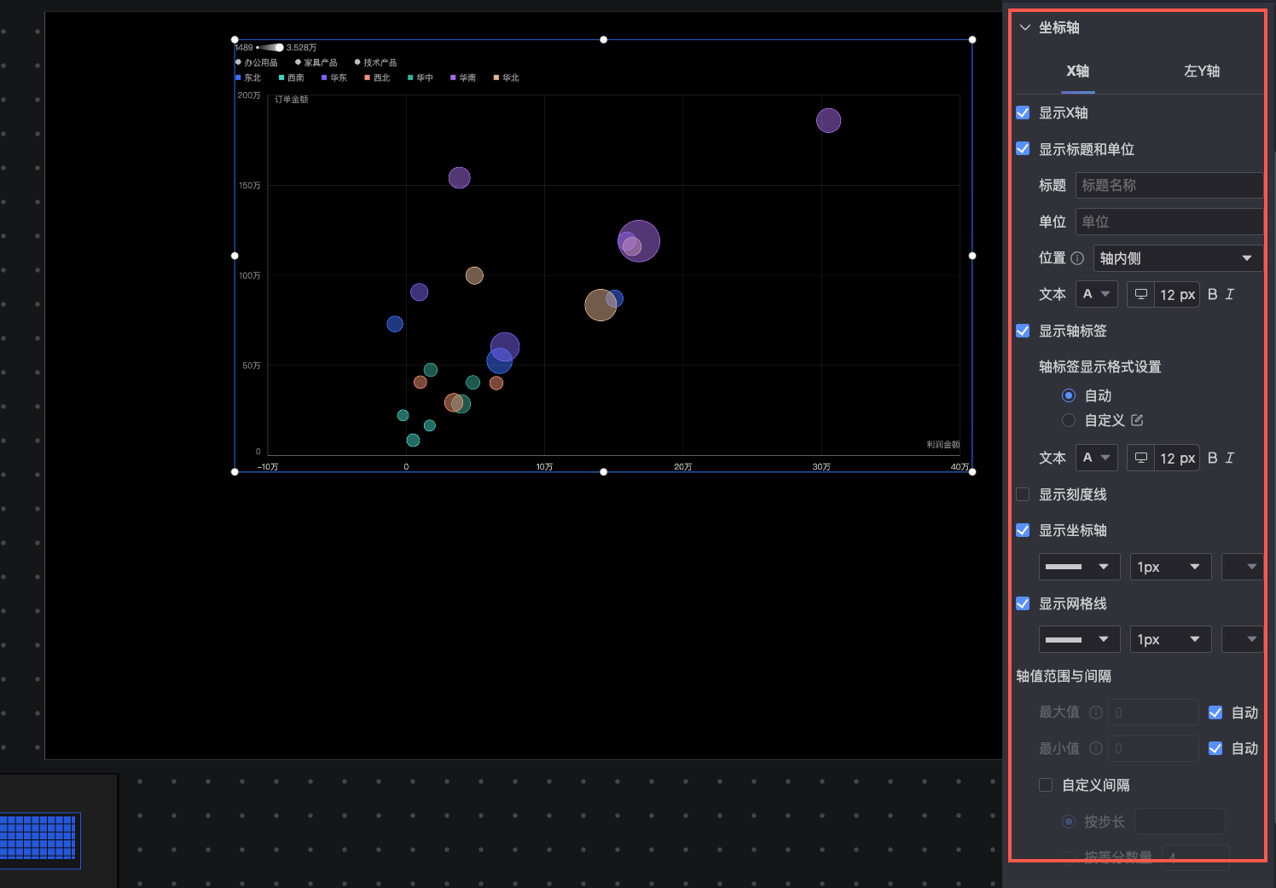
Task: Click the info icon beside 最大值
Action: [1096, 712]
